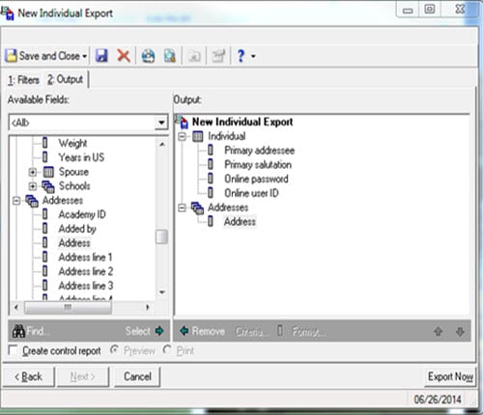Viewport: 483px width, 415px height.
Task: Collapse the Addresses node in Available Fields
Action: [x=16, y=201]
